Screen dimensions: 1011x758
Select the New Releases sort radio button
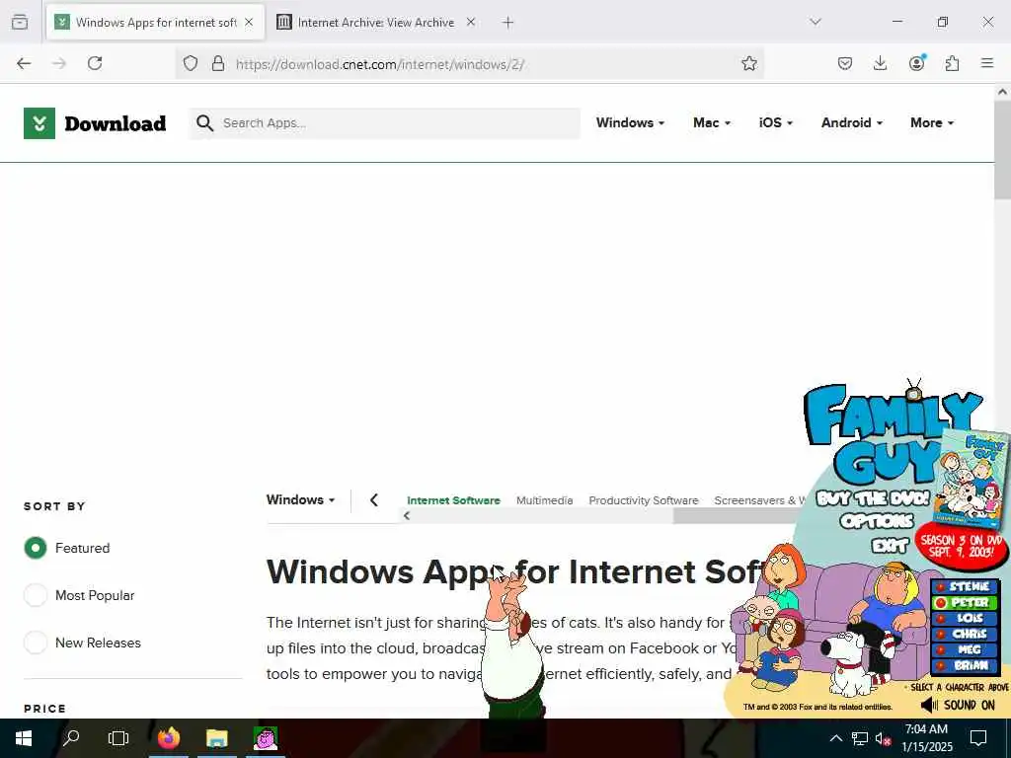pyautogui.click(x=36, y=643)
